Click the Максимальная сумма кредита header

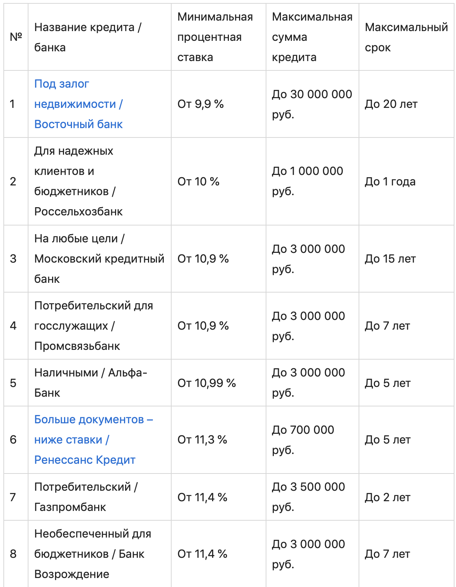coord(312,37)
